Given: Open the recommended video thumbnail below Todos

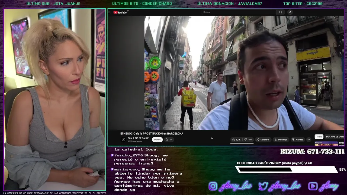Looking at the screenshot, I should point(326,143).
